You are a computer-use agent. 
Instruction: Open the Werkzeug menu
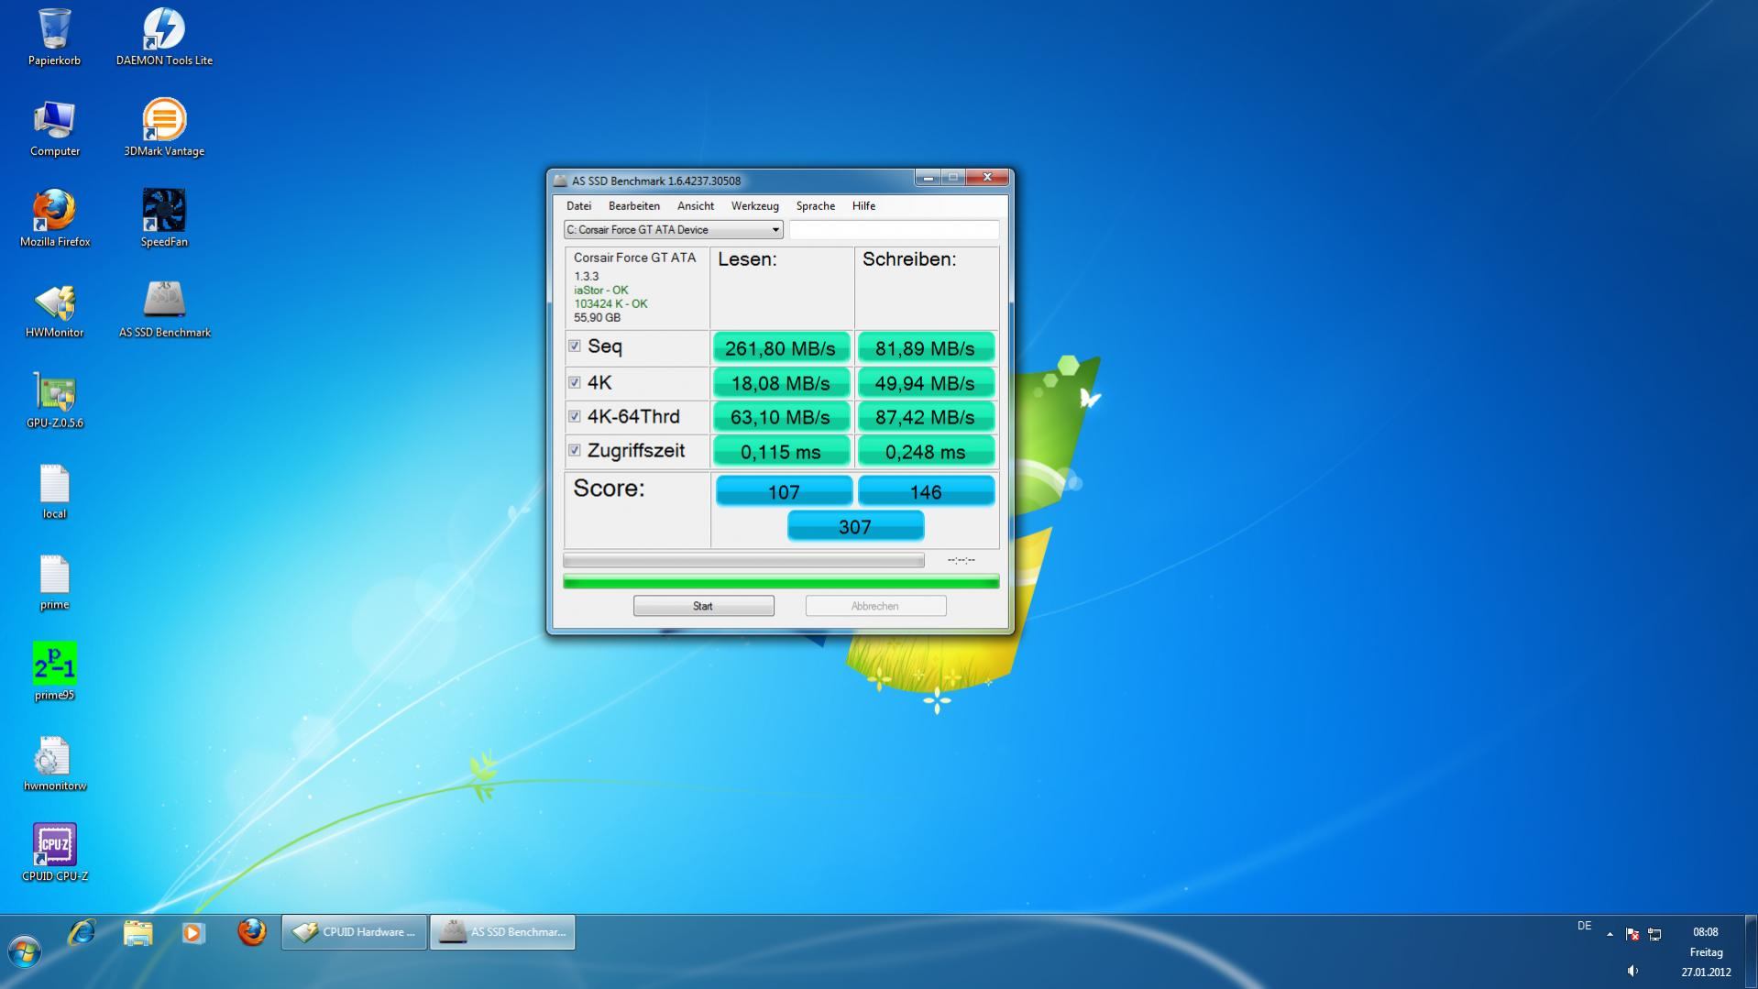click(755, 206)
